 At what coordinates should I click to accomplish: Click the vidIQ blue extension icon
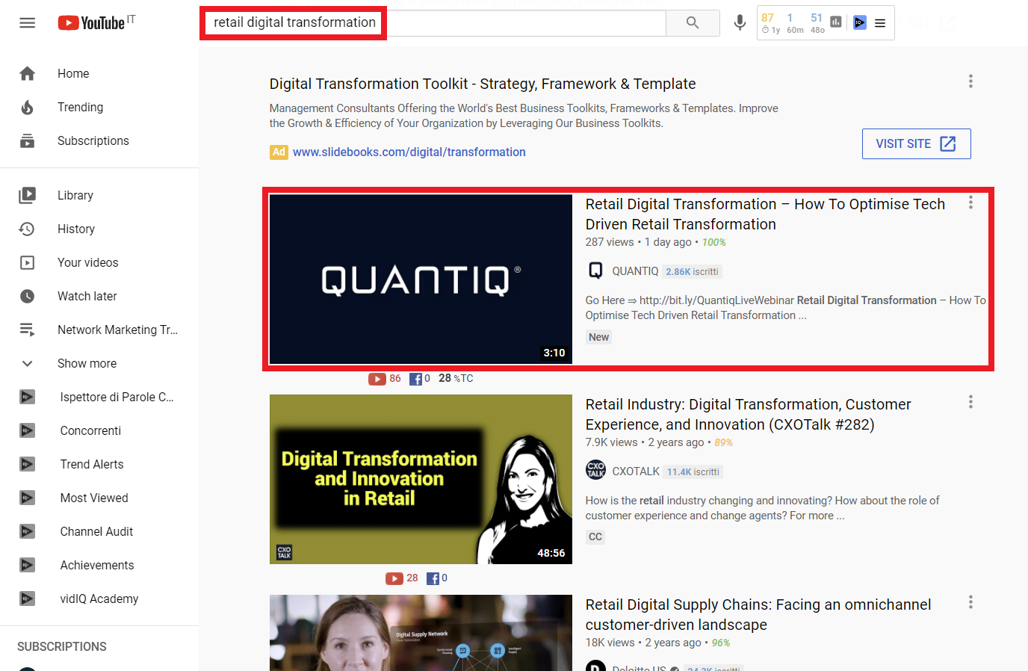click(x=860, y=22)
